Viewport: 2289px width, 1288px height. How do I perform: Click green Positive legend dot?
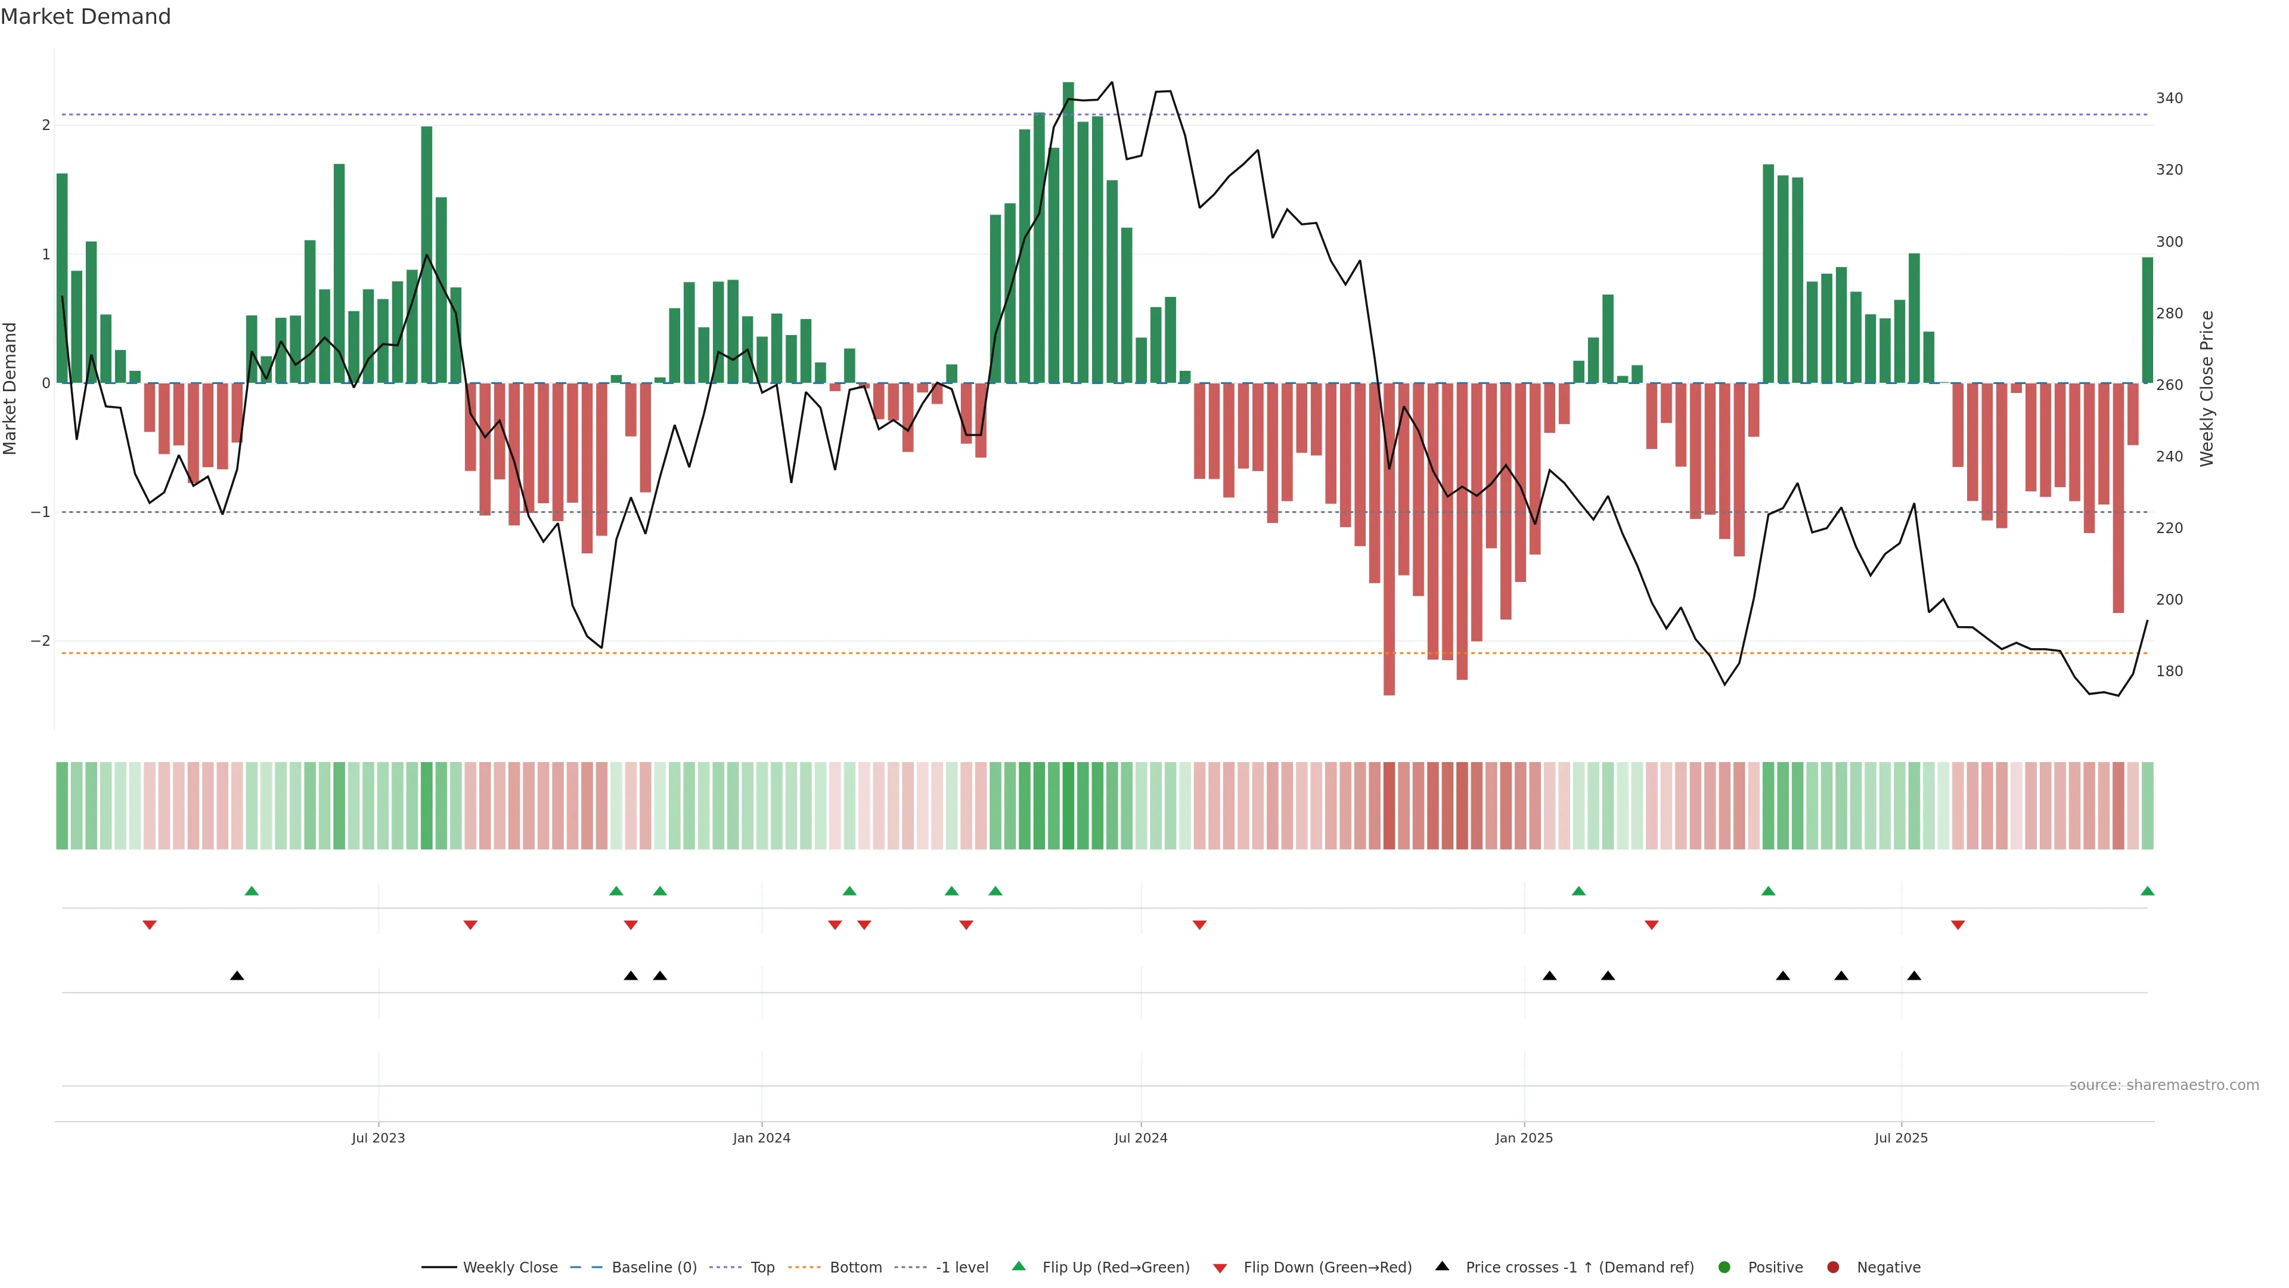(1724, 1268)
